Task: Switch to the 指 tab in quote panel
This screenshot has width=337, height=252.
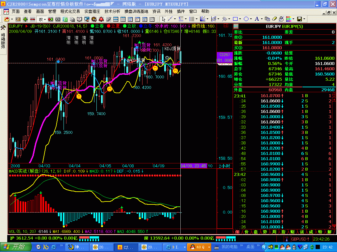Action: click(x=283, y=232)
